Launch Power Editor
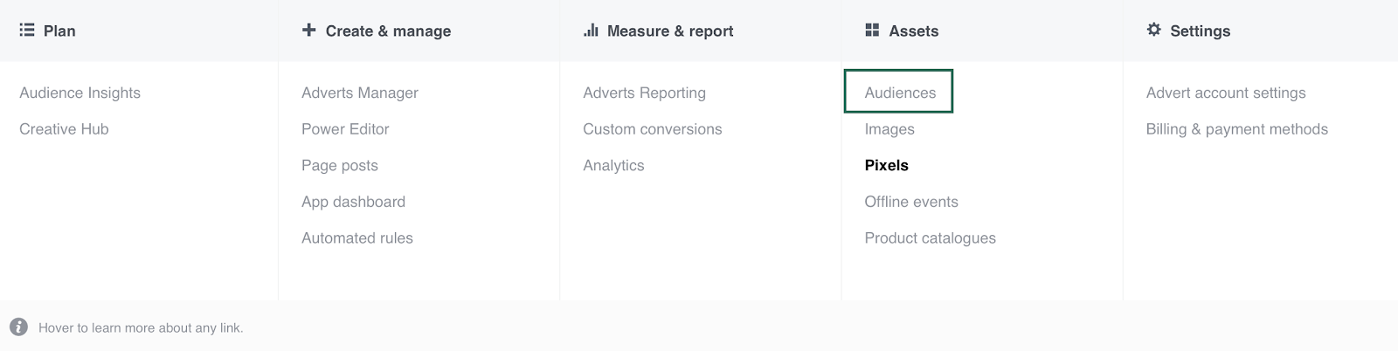This screenshot has width=1398, height=351. [345, 129]
